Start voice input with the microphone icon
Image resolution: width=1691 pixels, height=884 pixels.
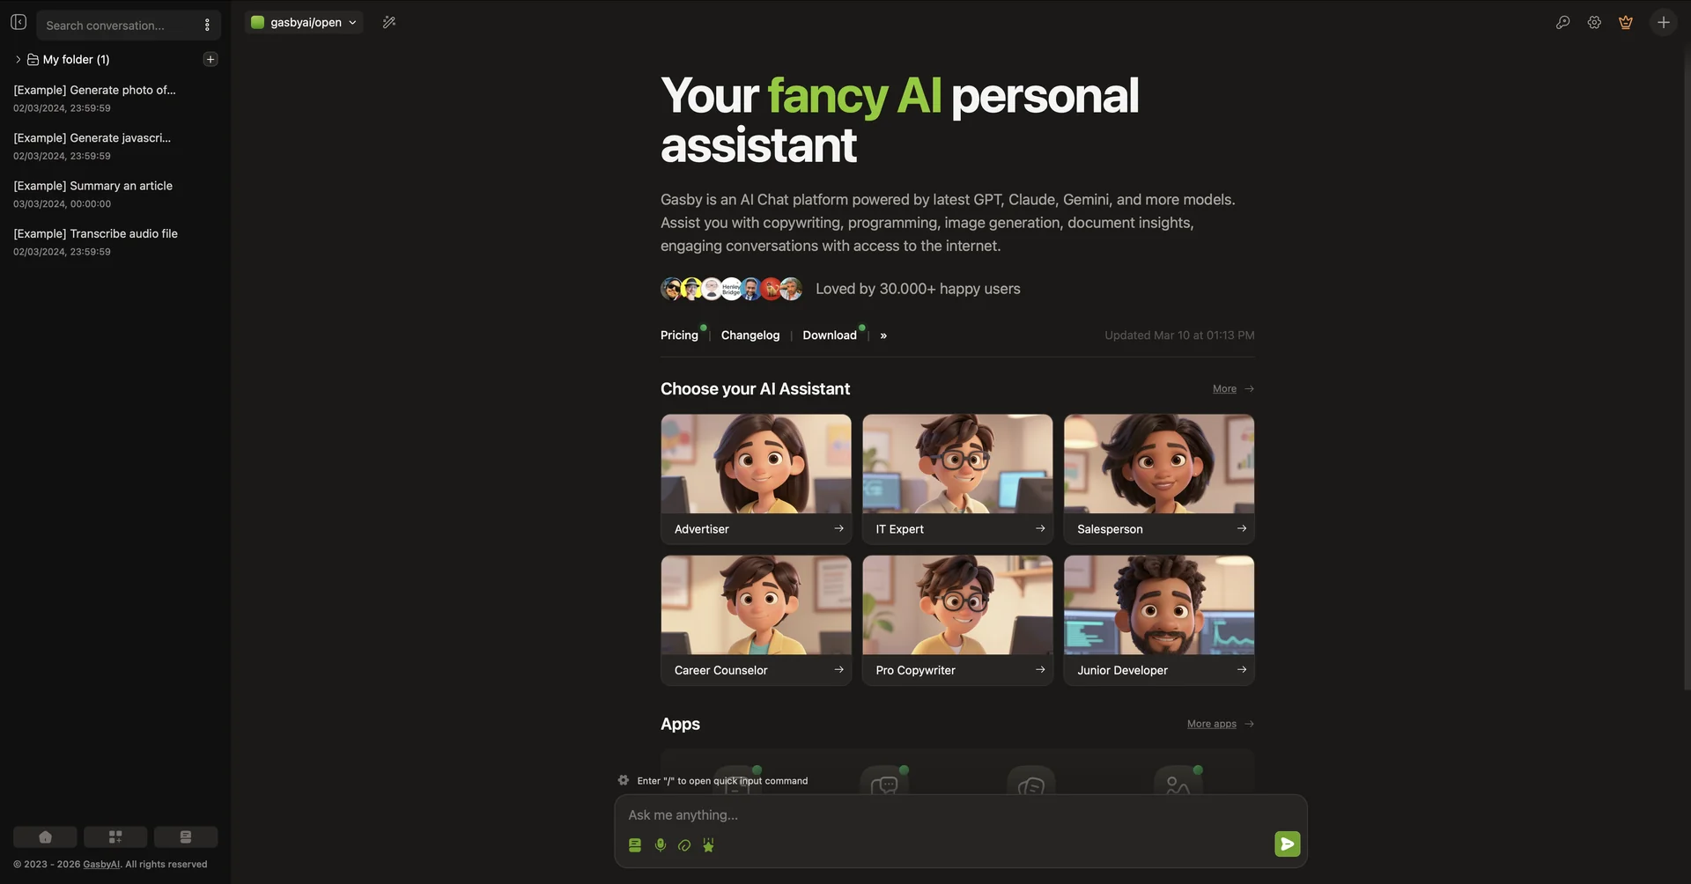661,845
